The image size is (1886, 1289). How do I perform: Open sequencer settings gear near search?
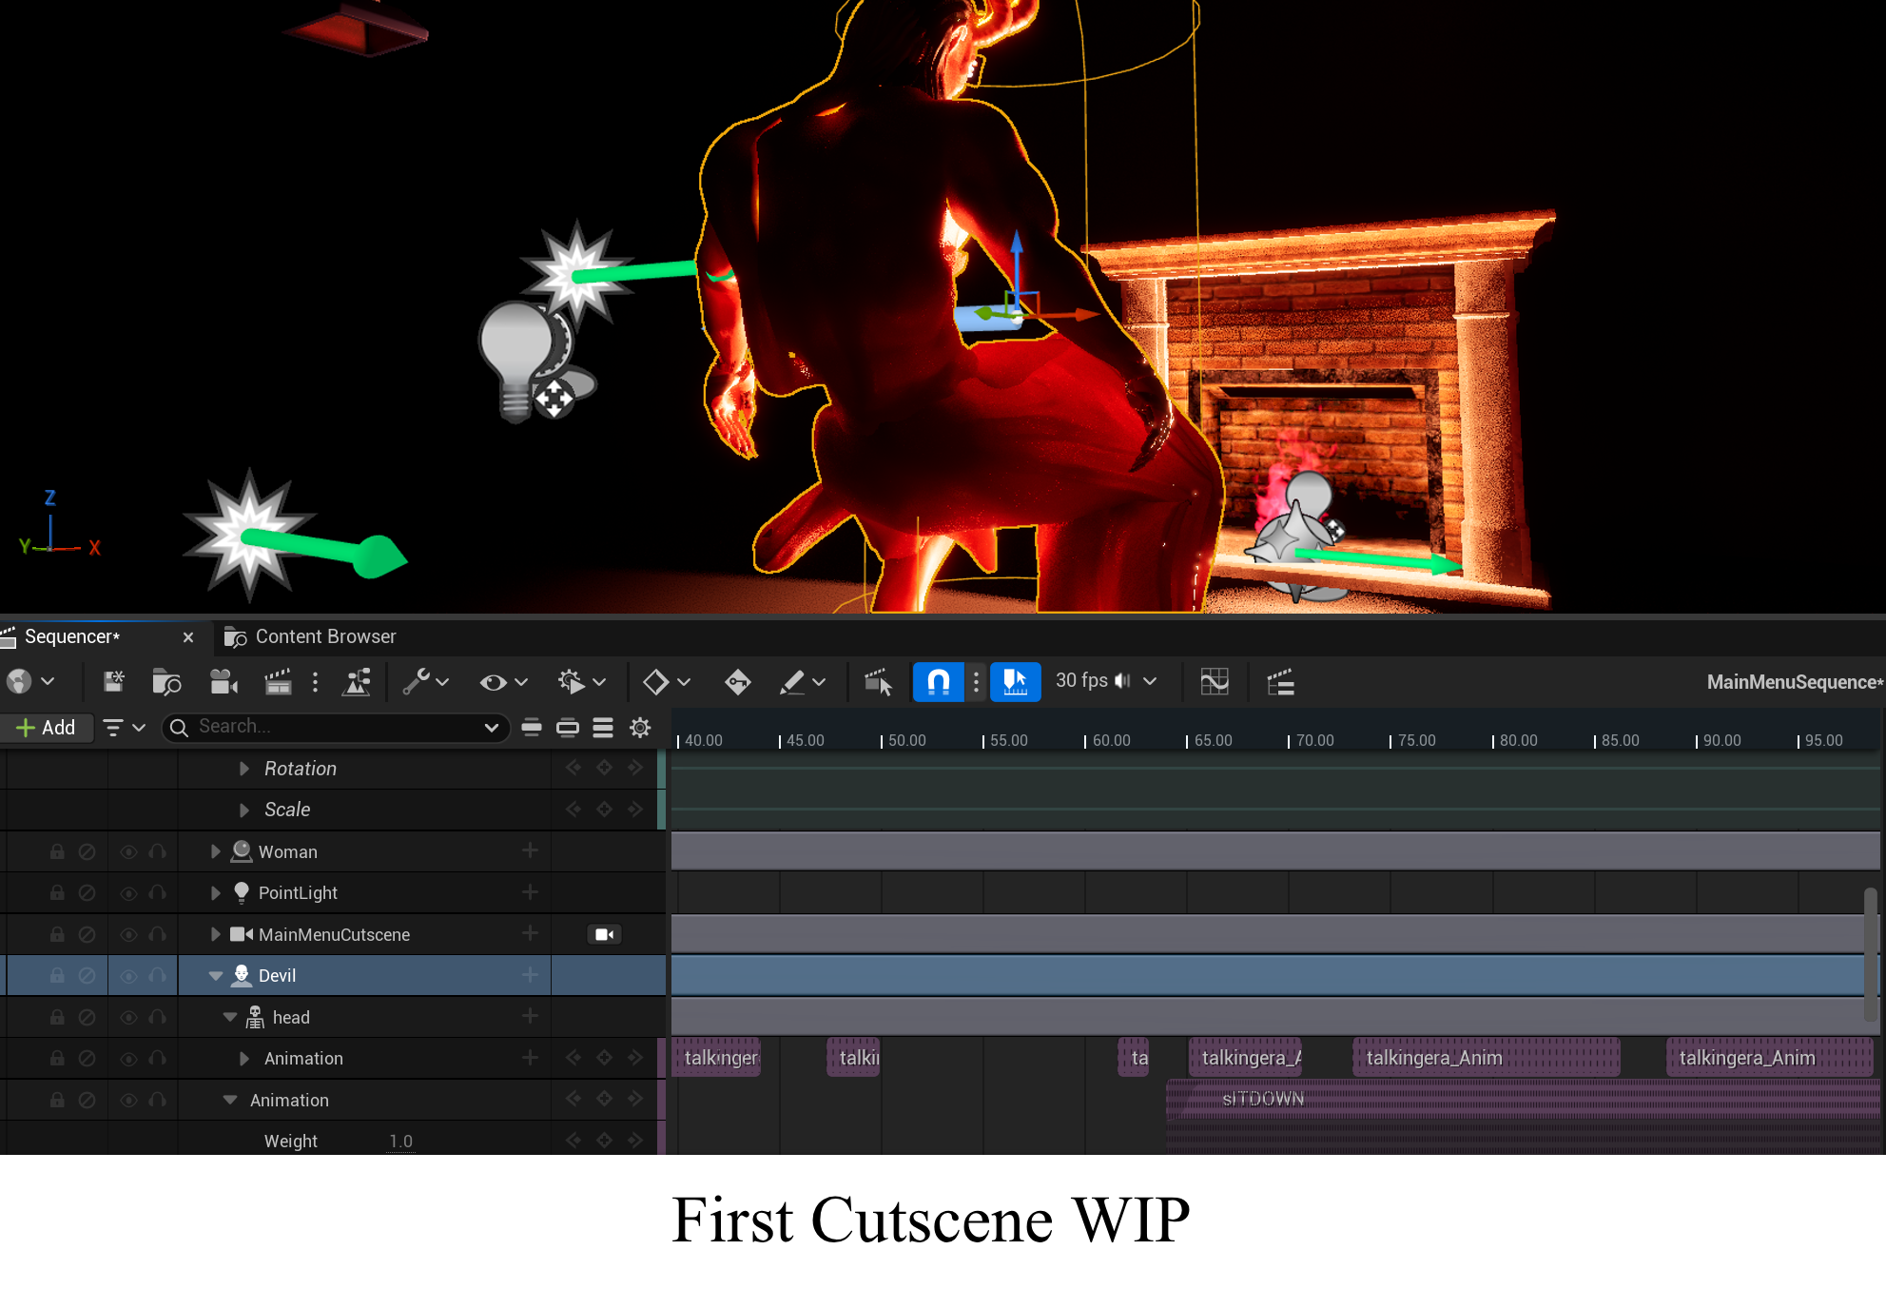click(x=640, y=728)
